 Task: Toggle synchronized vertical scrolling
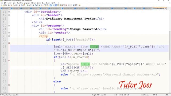45,5
